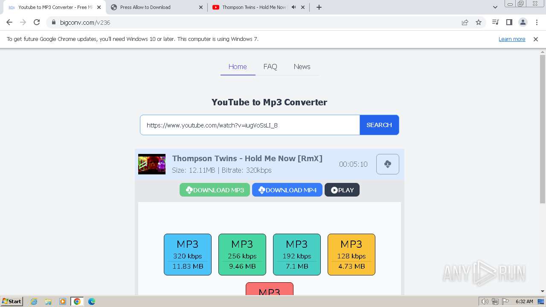This screenshot has width=546, height=307.
Task: Click the duration text 00:05:10
Action: coord(353,164)
